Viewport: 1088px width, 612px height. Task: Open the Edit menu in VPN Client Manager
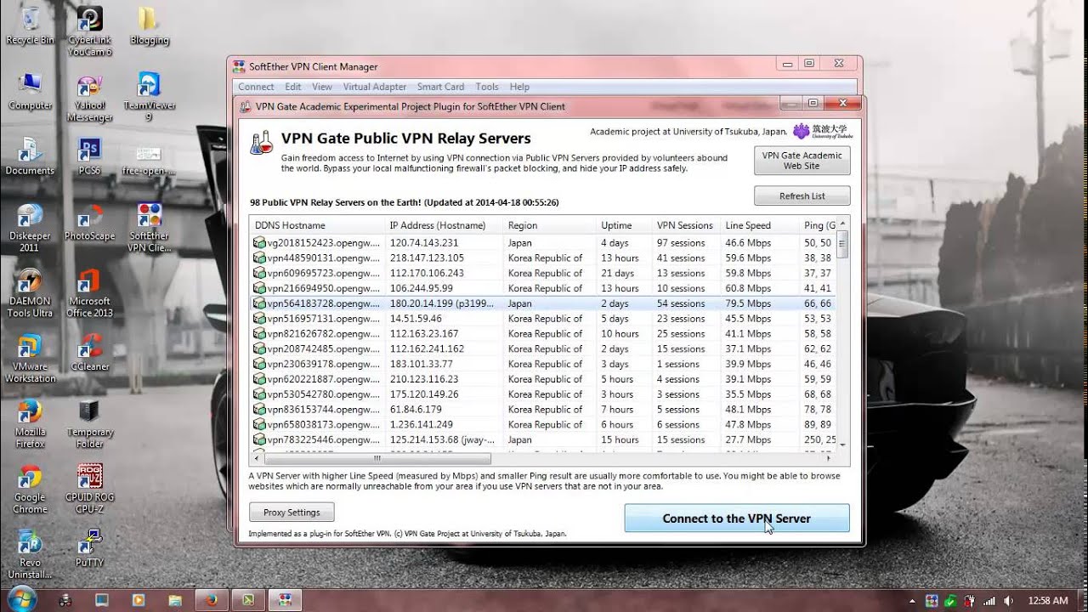pyautogui.click(x=293, y=87)
